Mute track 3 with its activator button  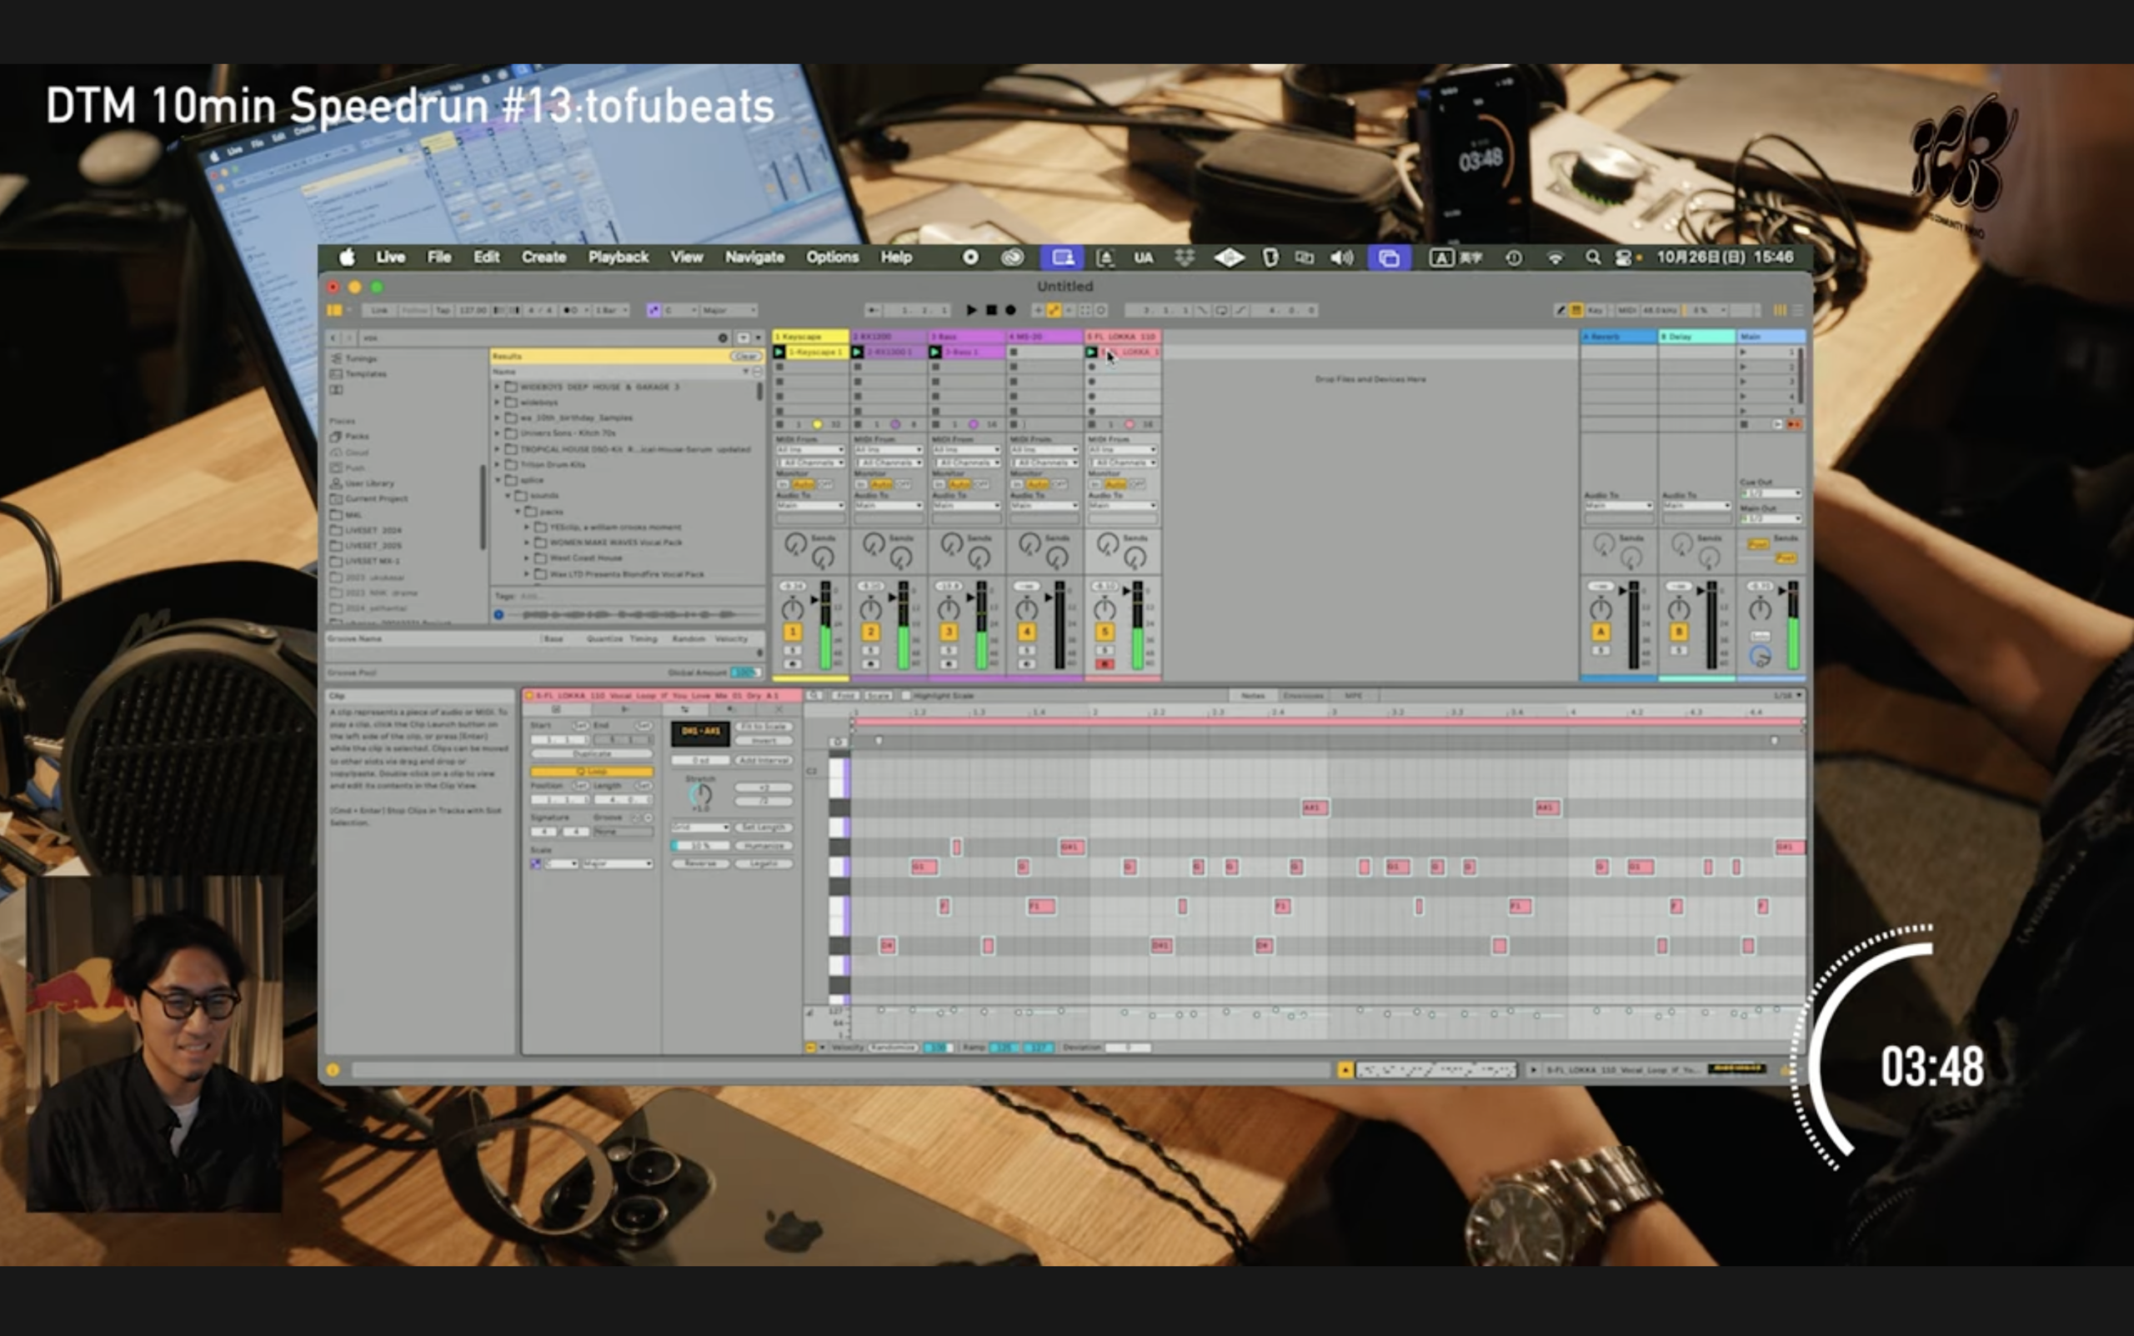coord(948,632)
